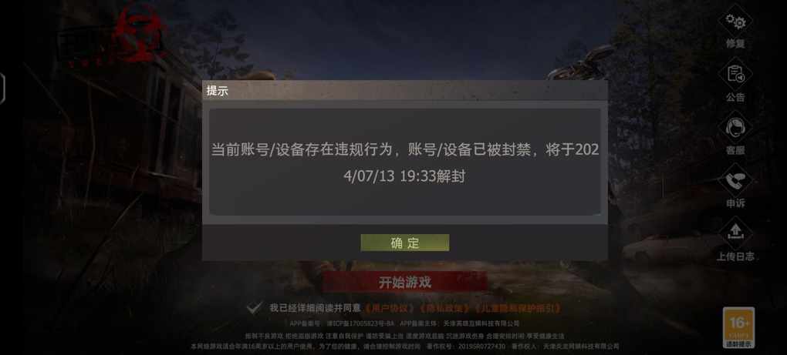Viewport: 787px width, 355px height.
Task: Tap the 16+ age rating badge
Action: (739, 327)
